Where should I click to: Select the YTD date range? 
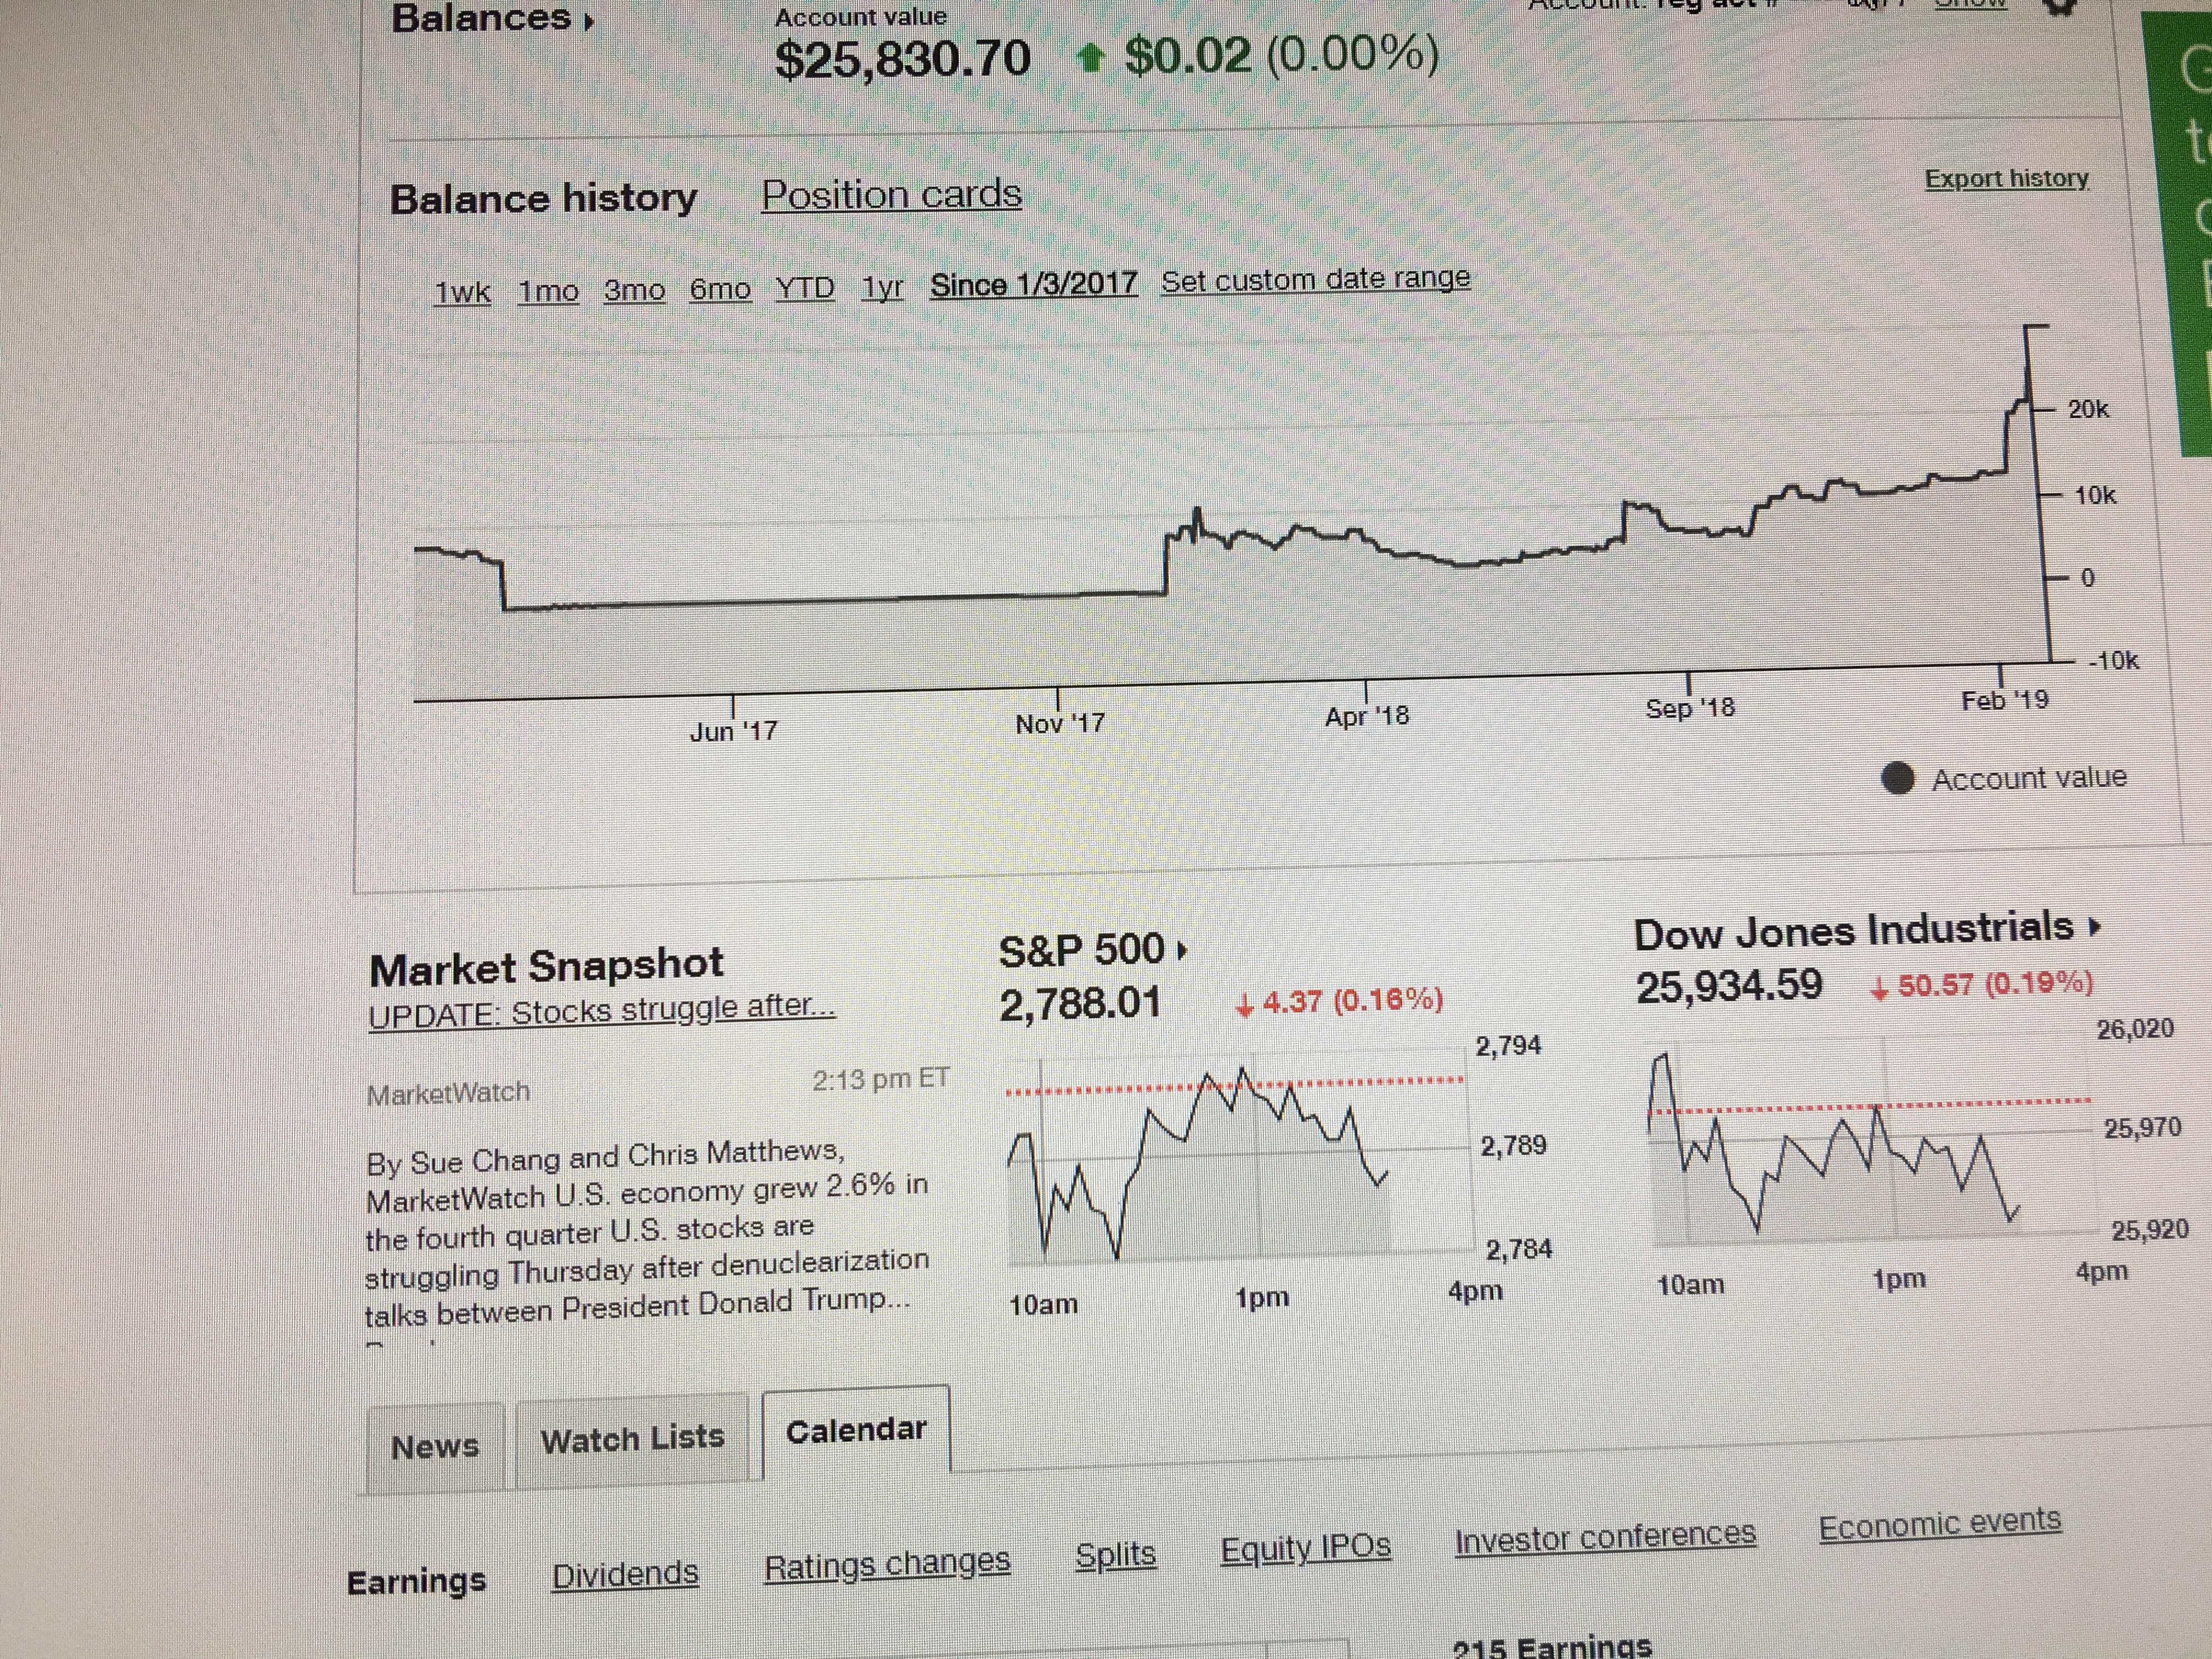805,288
